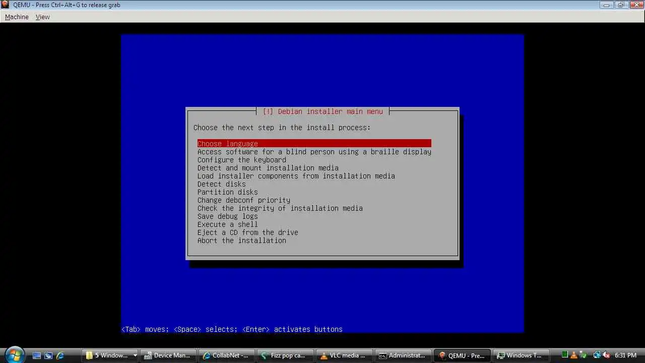Click the QEMU icon in title bar

pos(5,5)
